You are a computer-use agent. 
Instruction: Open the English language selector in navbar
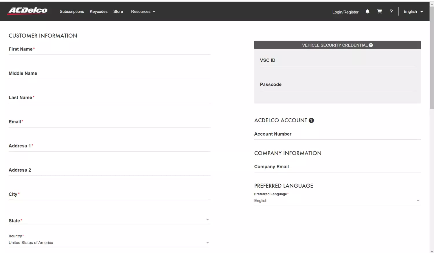[413, 12]
